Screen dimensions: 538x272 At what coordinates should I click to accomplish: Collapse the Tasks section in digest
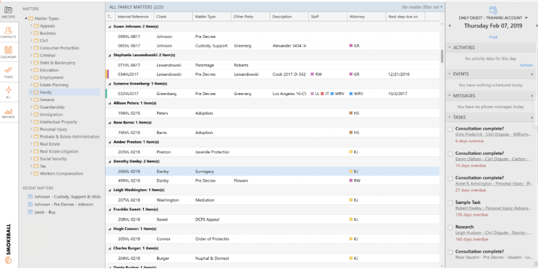[x=450, y=118]
